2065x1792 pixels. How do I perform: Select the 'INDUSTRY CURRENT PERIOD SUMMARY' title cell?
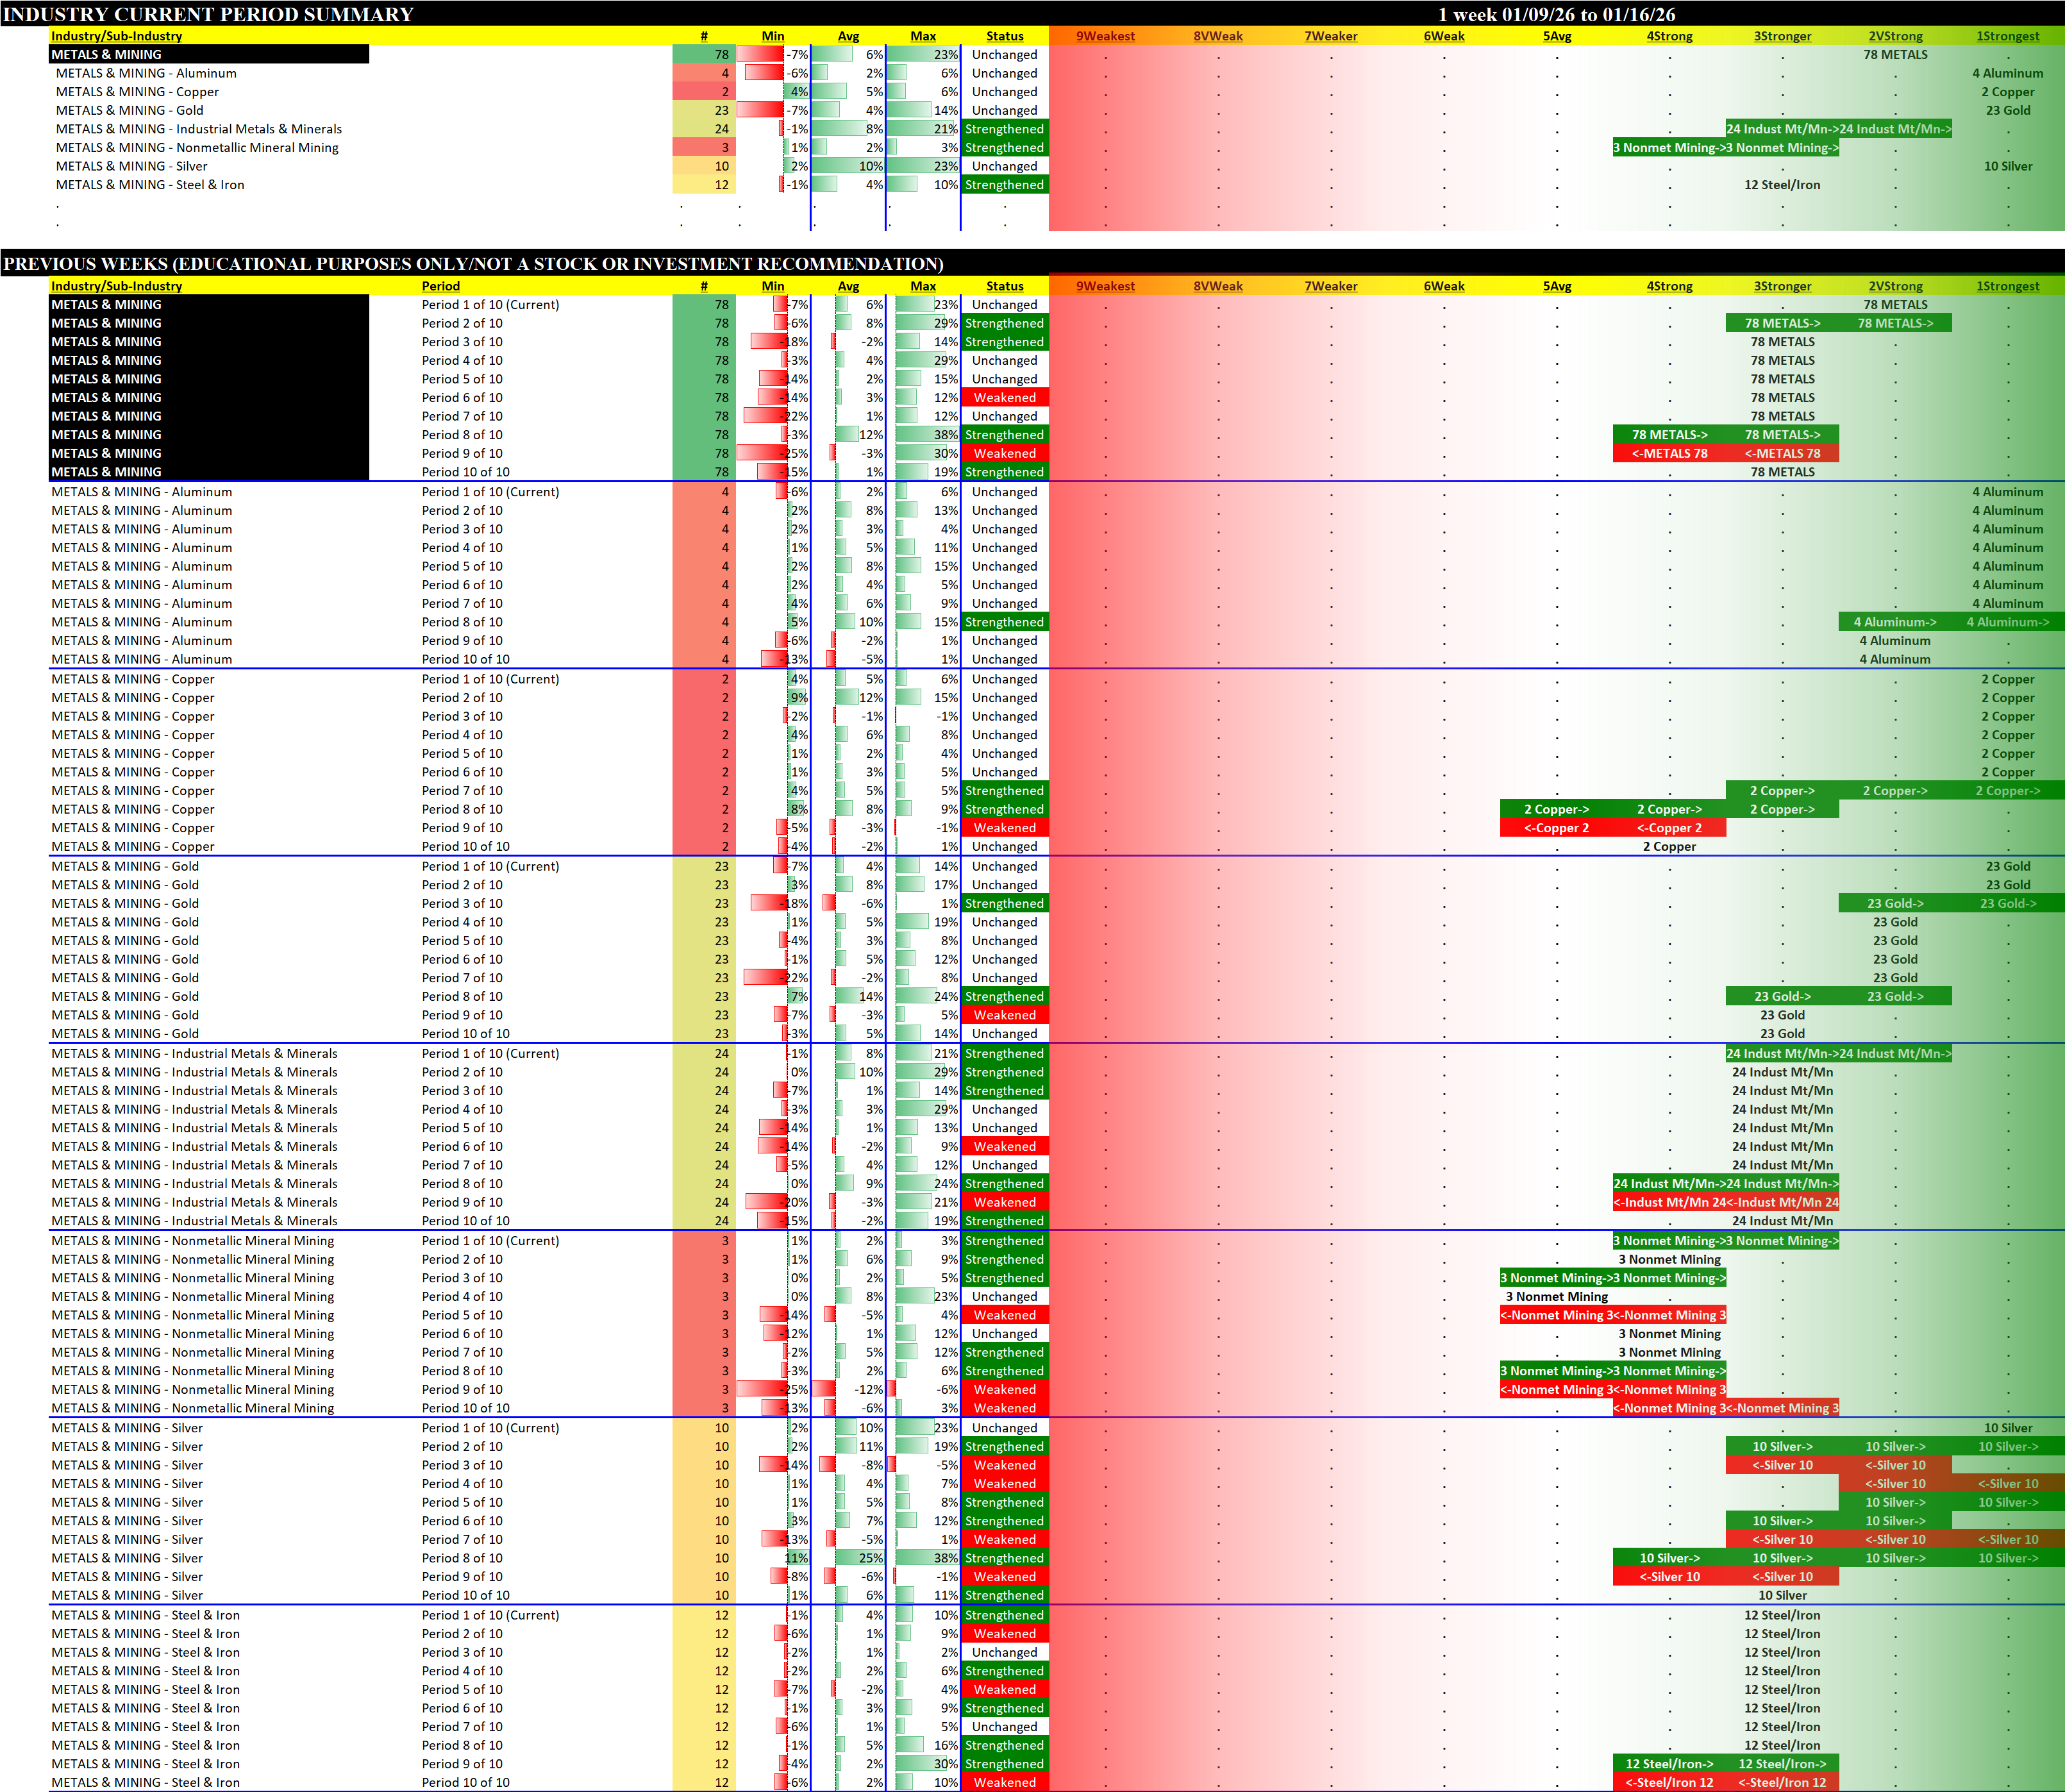208,14
